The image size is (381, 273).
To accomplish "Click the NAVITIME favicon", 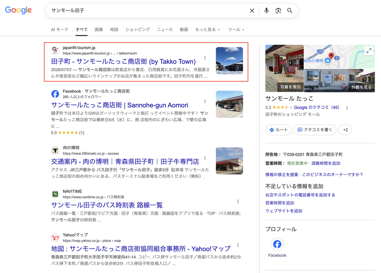I will pos(55,194).
